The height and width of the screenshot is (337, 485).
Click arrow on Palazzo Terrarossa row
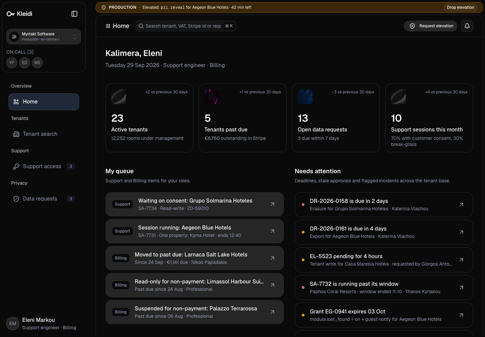pyautogui.click(x=272, y=312)
